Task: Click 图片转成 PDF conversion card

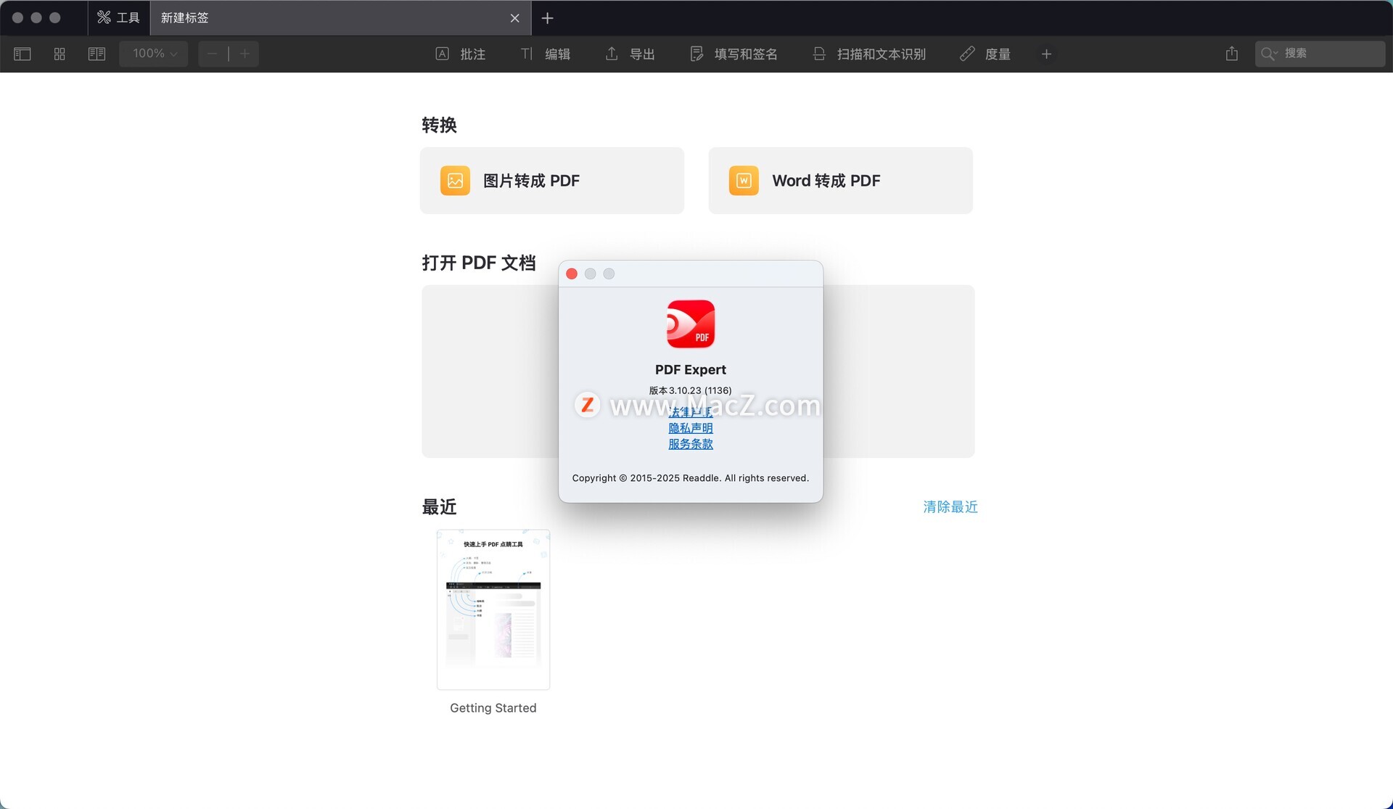Action: (551, 181)
